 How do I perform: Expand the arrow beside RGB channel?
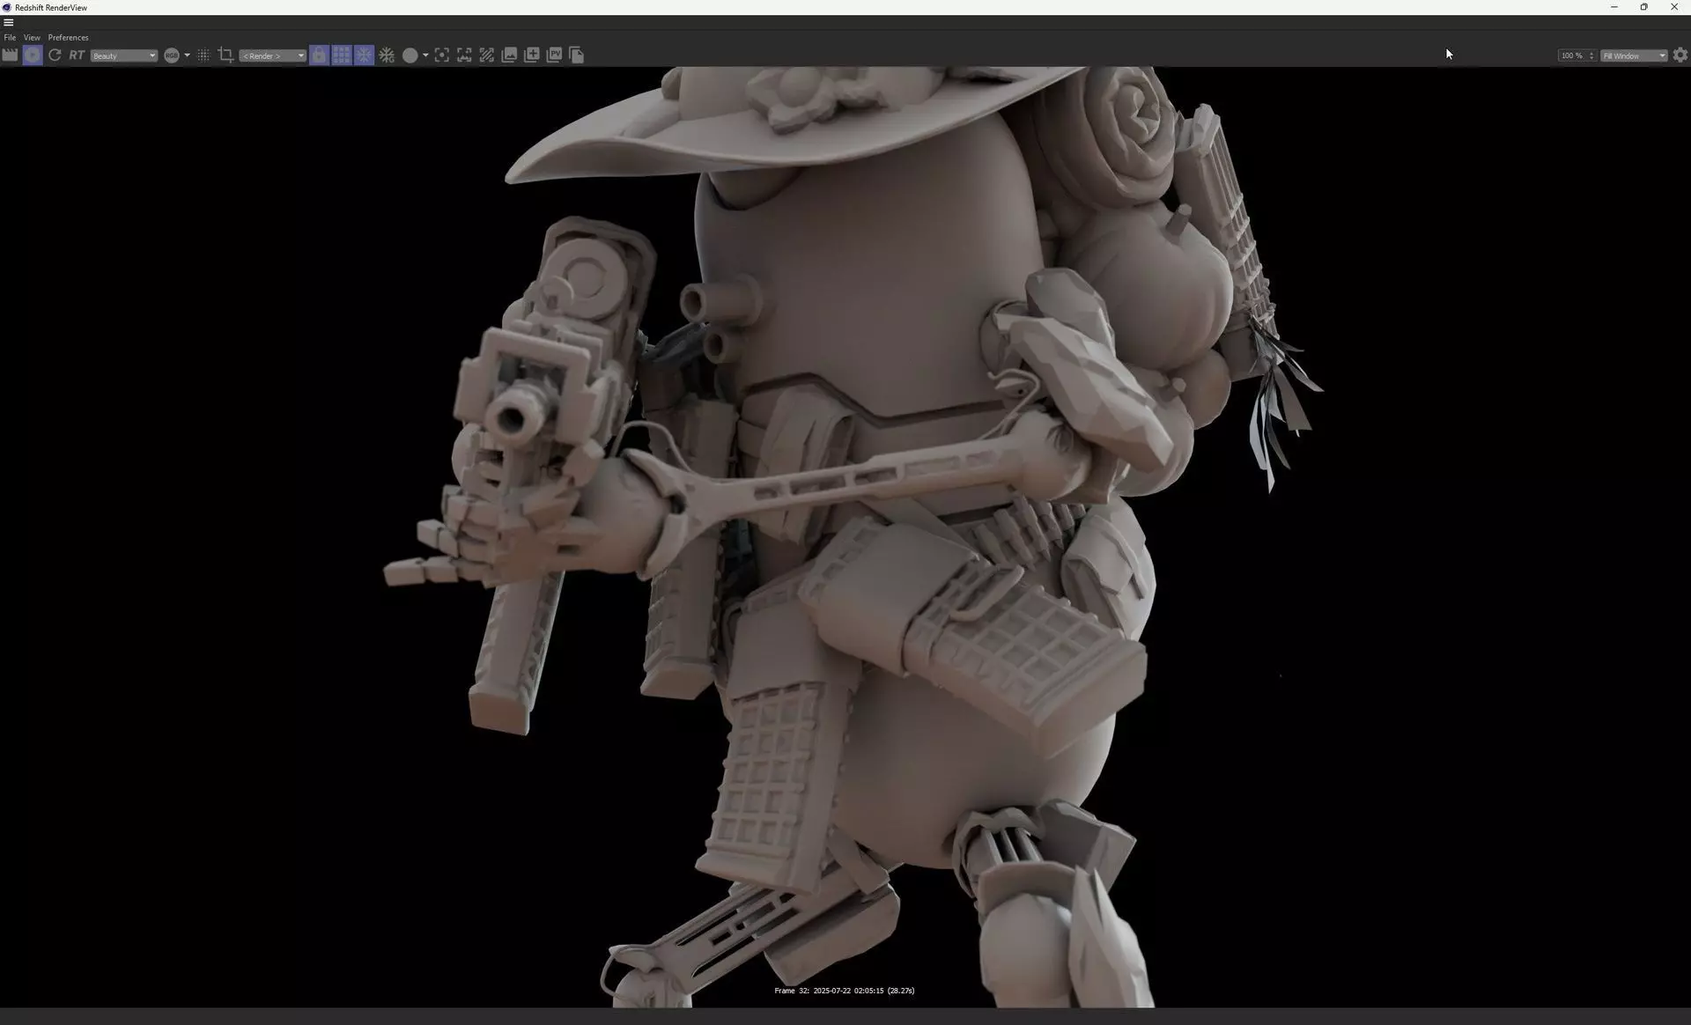(187, 55)
